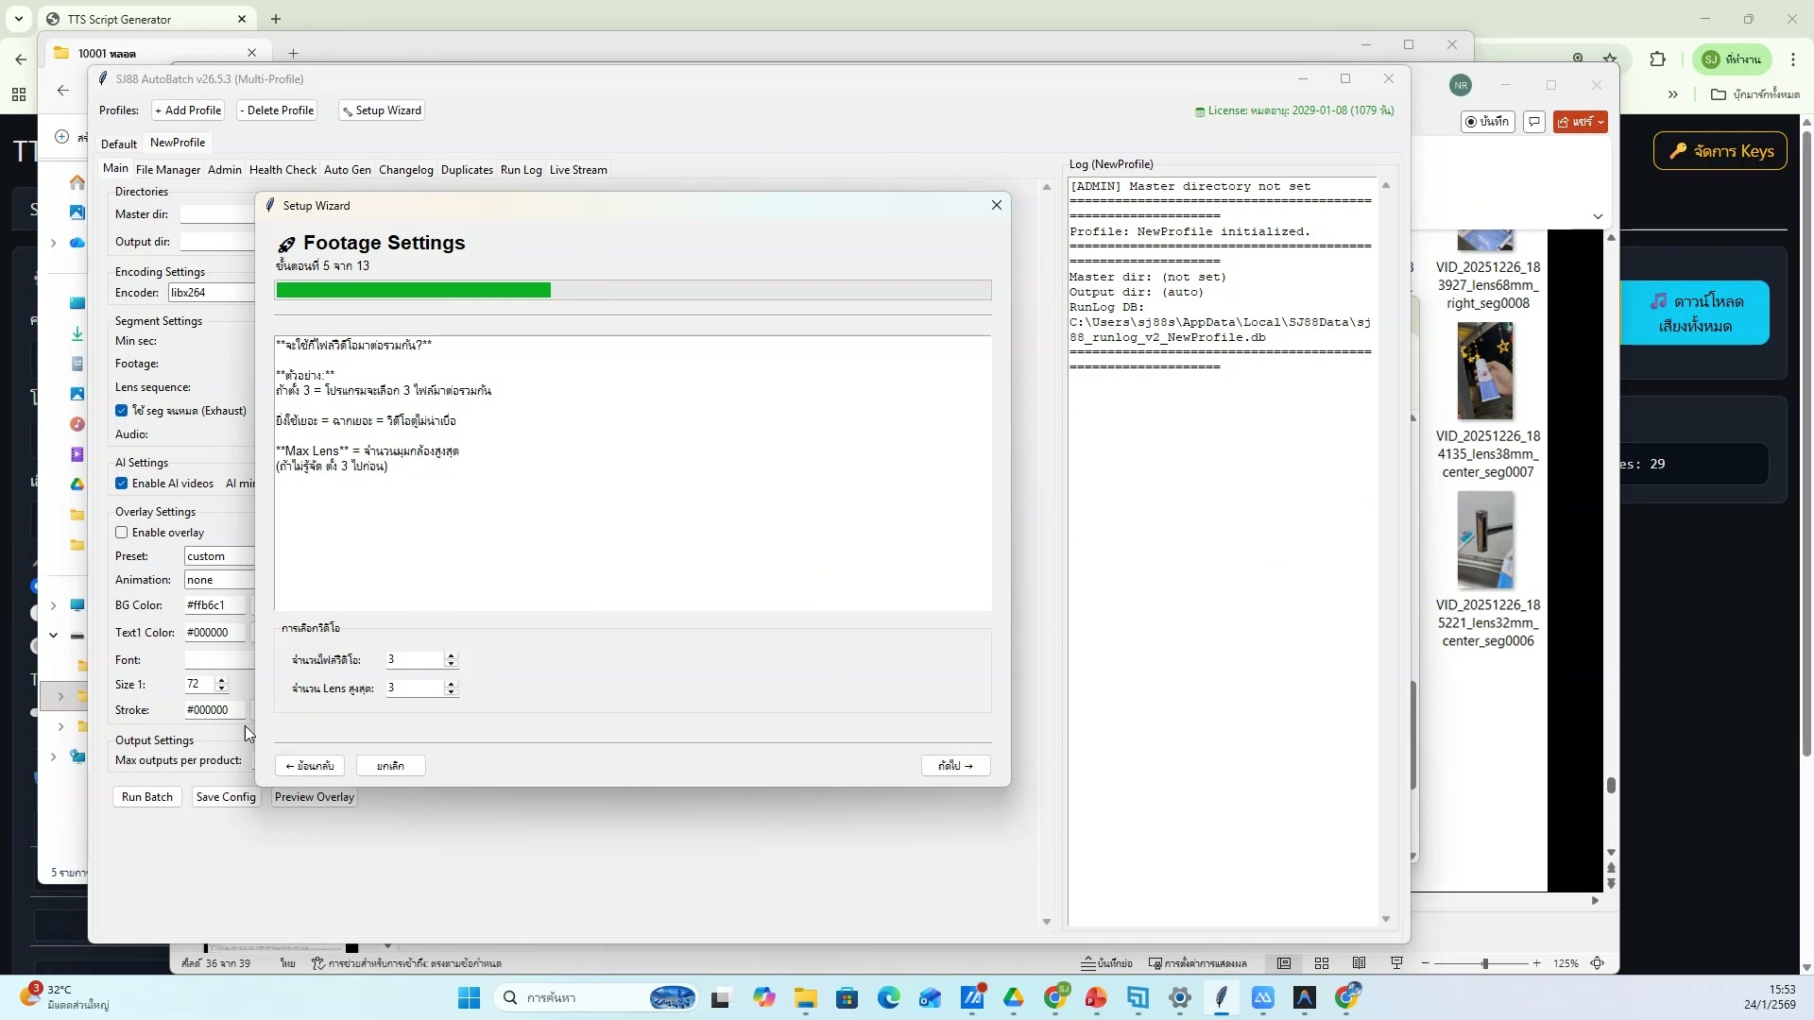Enable the overlay checkbox under Overlay Settings
1814x1020 pixels.
click(122, 532)
